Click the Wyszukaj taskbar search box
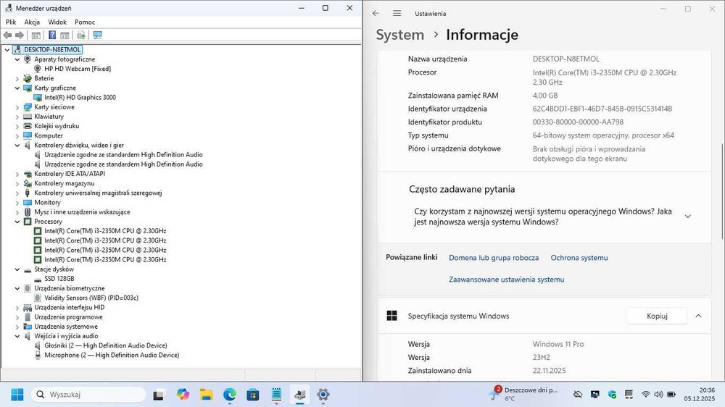Image resolution: width=725 pixels, height=407 pixels. (x=88, y=395)
